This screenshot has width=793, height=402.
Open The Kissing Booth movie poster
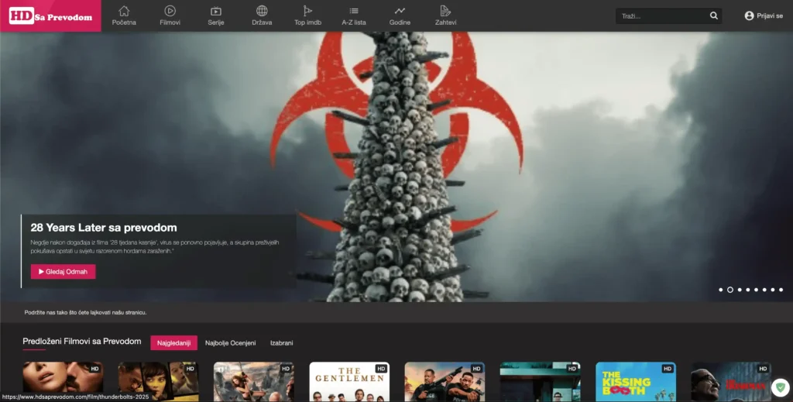coord(636,382)
